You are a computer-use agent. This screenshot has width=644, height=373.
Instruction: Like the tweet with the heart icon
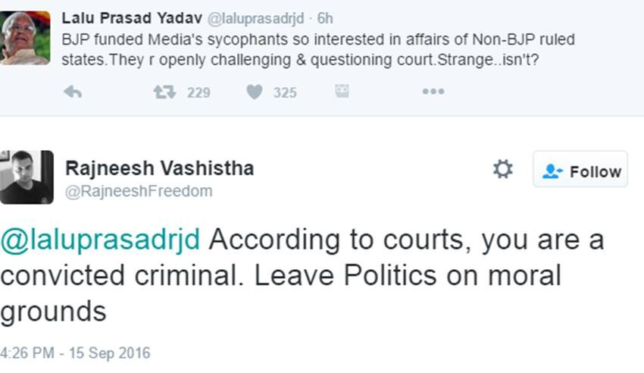click(255, 92)
